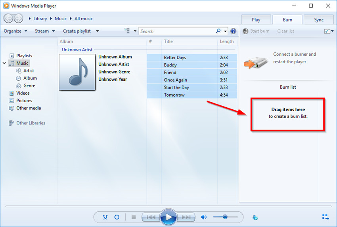Adjust the volume slider

pyautogui.click(x=225, y=217)
